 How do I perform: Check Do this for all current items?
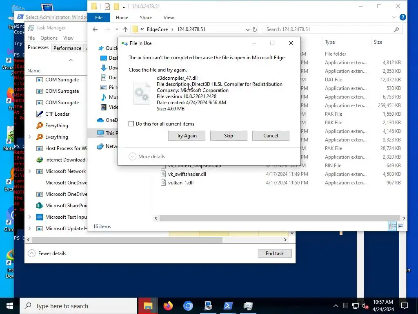pos(131,123)
